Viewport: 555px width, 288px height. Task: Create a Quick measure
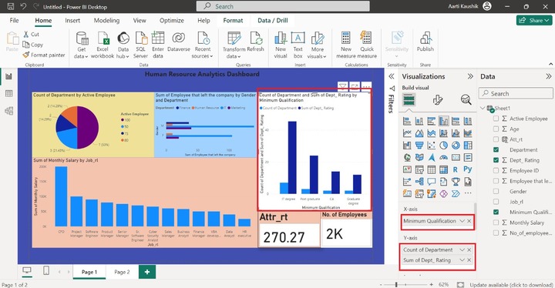point(367,45)
